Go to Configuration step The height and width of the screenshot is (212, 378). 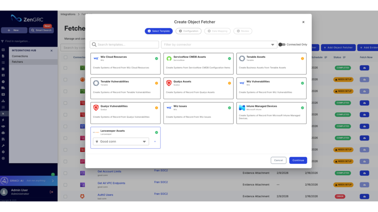[x=188, y=31]
